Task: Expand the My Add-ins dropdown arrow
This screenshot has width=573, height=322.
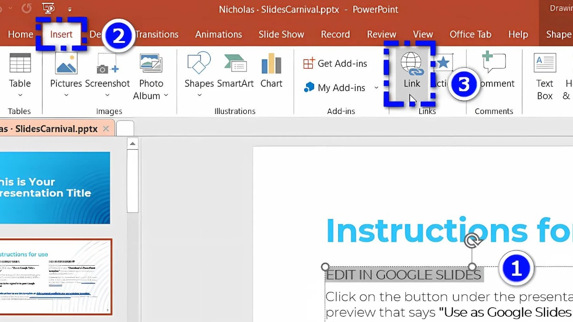Action: (376, 88)
